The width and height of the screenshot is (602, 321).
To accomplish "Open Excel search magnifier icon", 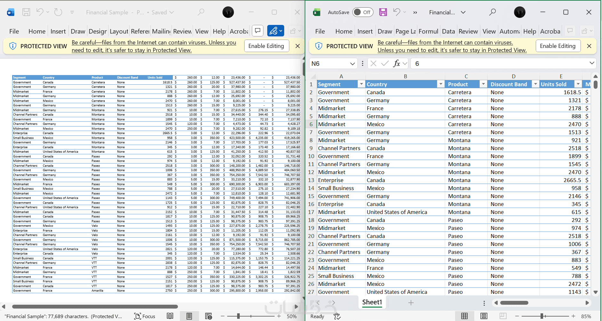I will pos(493,12).
